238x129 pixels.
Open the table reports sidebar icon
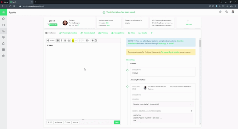pyautogui.click(x=3, y=50)
